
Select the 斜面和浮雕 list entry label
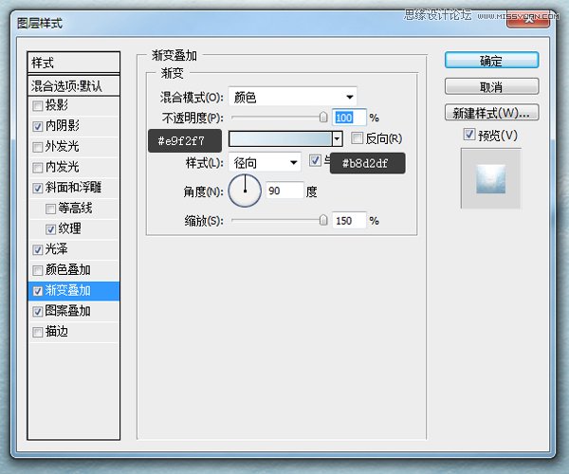click(x=73, y=187)
